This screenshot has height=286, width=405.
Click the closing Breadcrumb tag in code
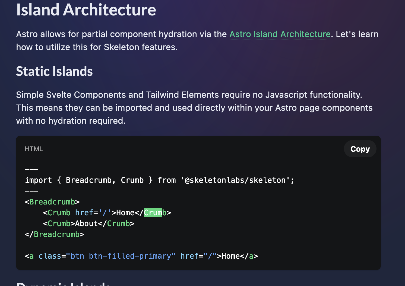tap(54, 234)
